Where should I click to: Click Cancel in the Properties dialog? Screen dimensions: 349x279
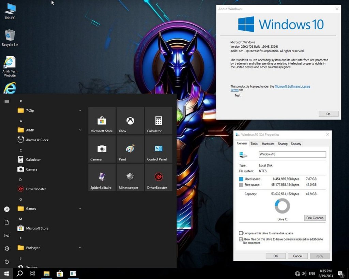[298, 256]
